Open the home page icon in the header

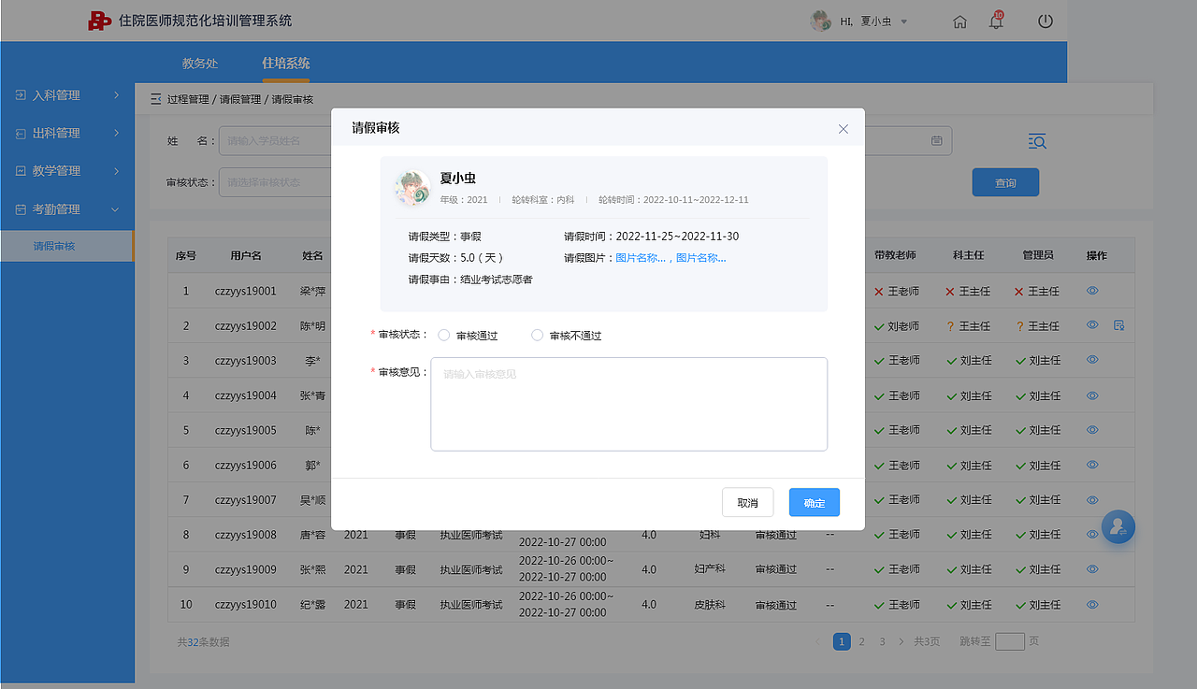pos(959,21)
